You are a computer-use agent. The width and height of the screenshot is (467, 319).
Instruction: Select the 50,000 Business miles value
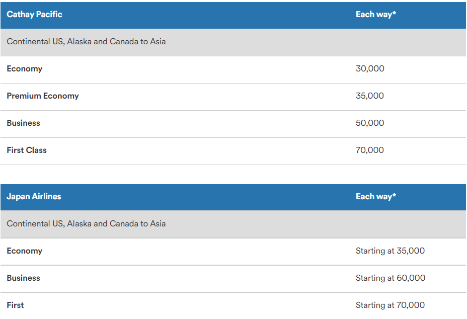(x=369, y=123)
